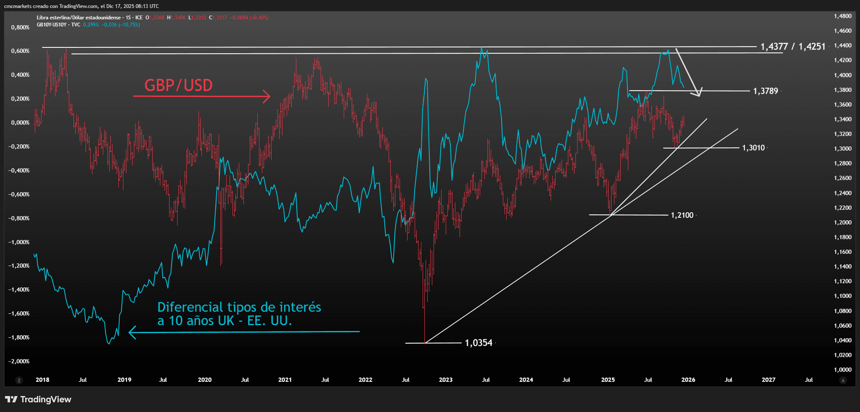
Task: Click the 1,0354 support level label
Action: coord(478,343)
